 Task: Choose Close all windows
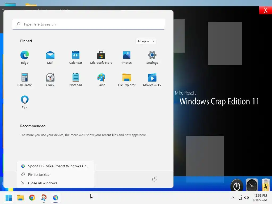point(56,183)
